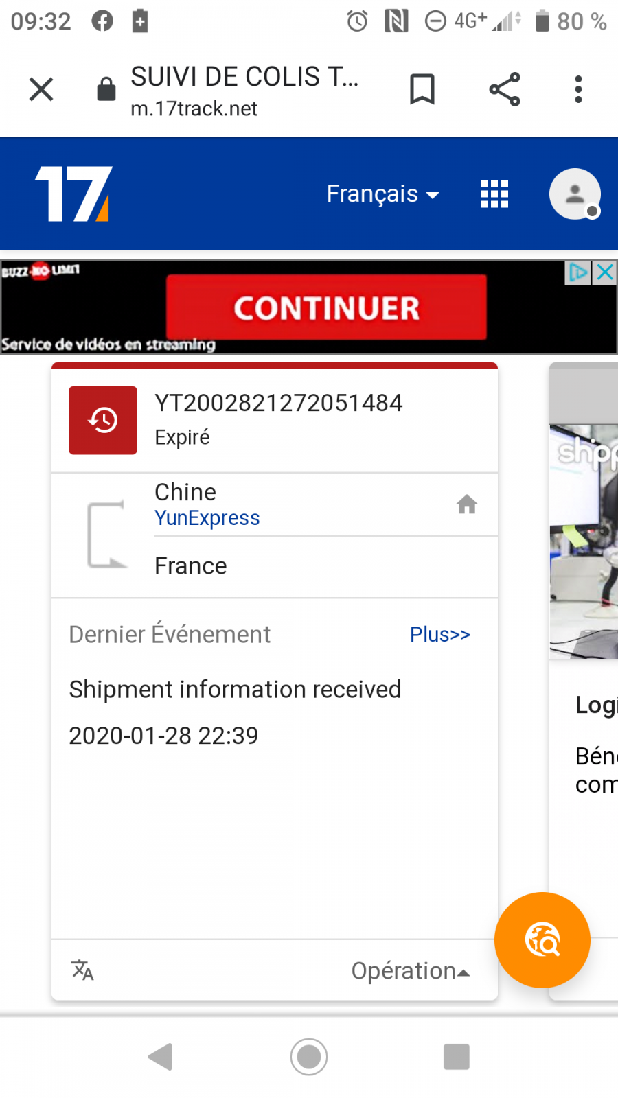
Task: Close the ad with the X icon
Action: (605, 272)
